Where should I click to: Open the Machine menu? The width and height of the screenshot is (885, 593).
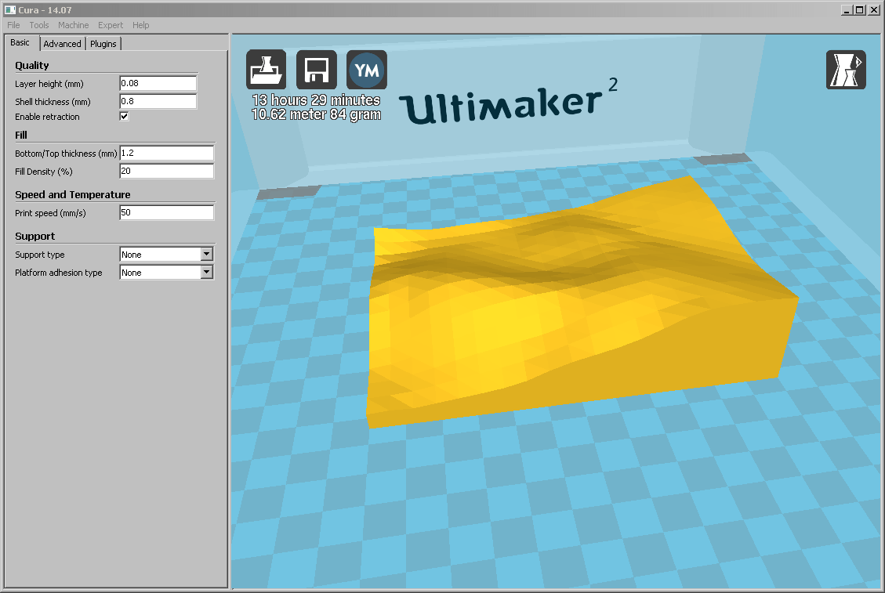74,25
